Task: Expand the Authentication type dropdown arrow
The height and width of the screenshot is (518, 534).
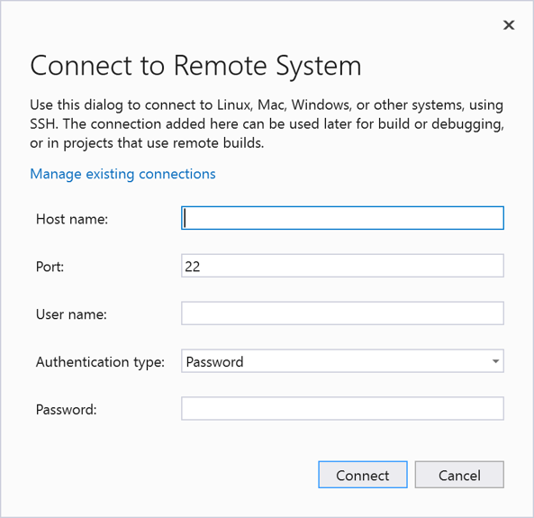Action: [x=495, y=361]
